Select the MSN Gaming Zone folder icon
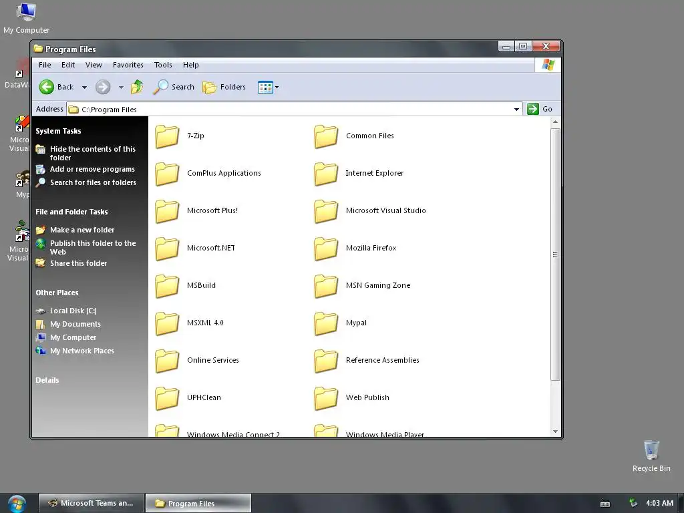This screenshot has height=513, width=684. (x=326, y=286)
